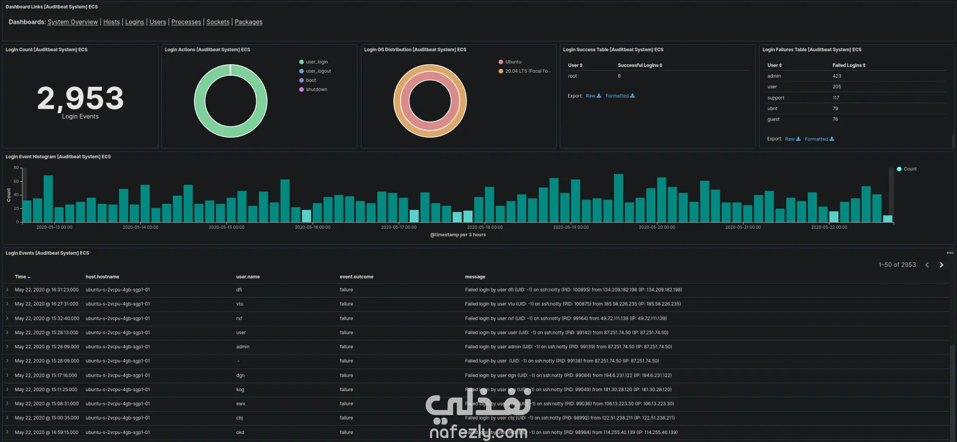This screenshot has height=442, width=957.
Task: Select the ubnt row in Login Failures table
Action: coord(856,109)
